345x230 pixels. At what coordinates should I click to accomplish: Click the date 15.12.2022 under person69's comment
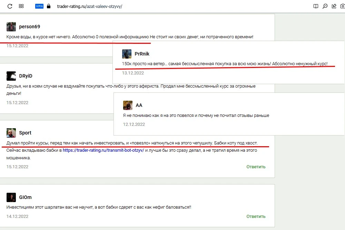pos(17,46)
